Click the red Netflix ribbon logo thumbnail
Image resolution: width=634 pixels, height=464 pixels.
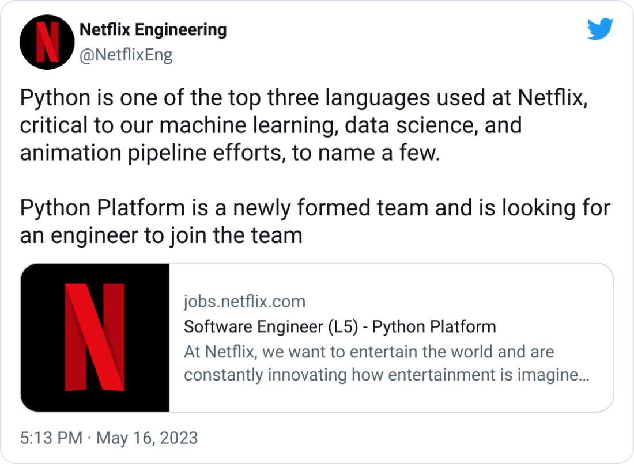[95, 336]
